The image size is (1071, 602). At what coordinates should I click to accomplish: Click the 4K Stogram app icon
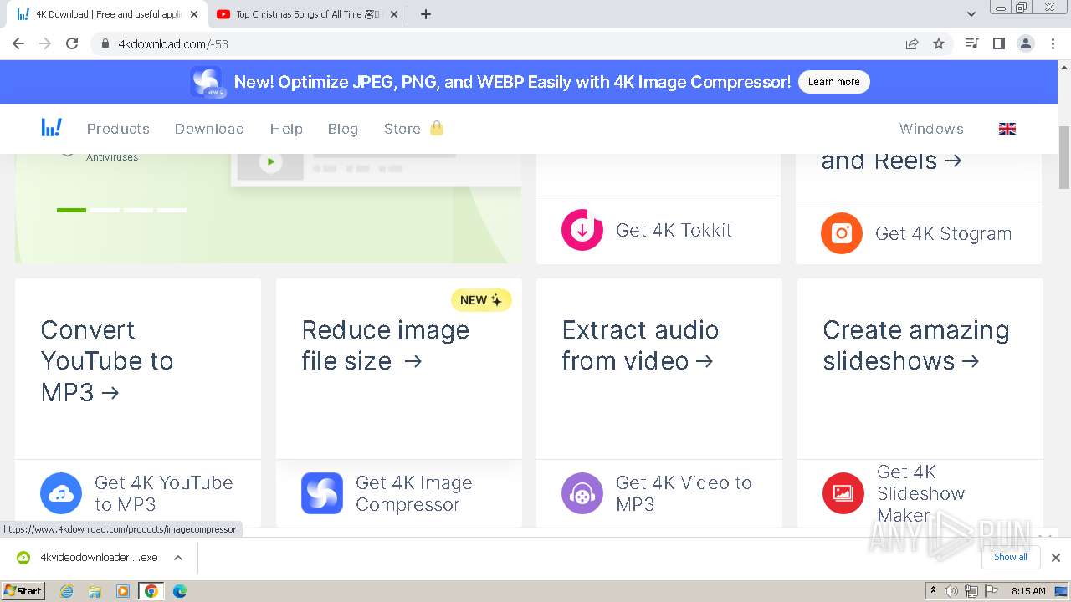point(841,233)
